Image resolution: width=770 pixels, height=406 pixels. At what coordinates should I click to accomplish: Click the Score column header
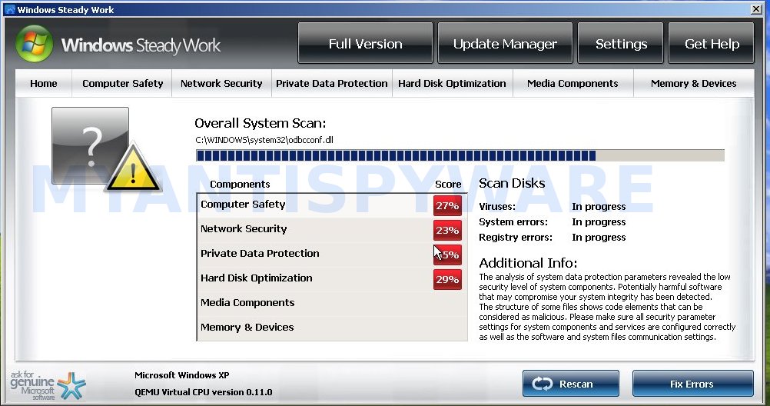click(x=448, y=184)
